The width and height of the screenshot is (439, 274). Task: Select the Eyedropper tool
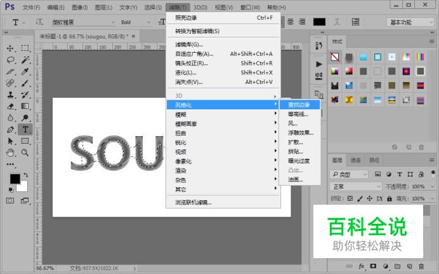(25, 71)
